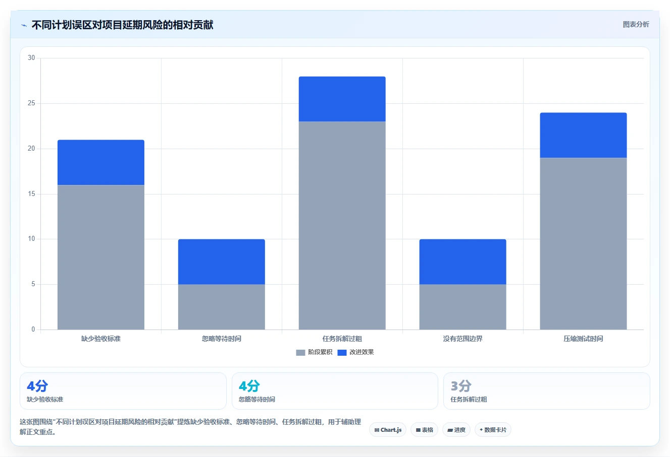Click the lightning icon beside the chart title

coord(24,25)
